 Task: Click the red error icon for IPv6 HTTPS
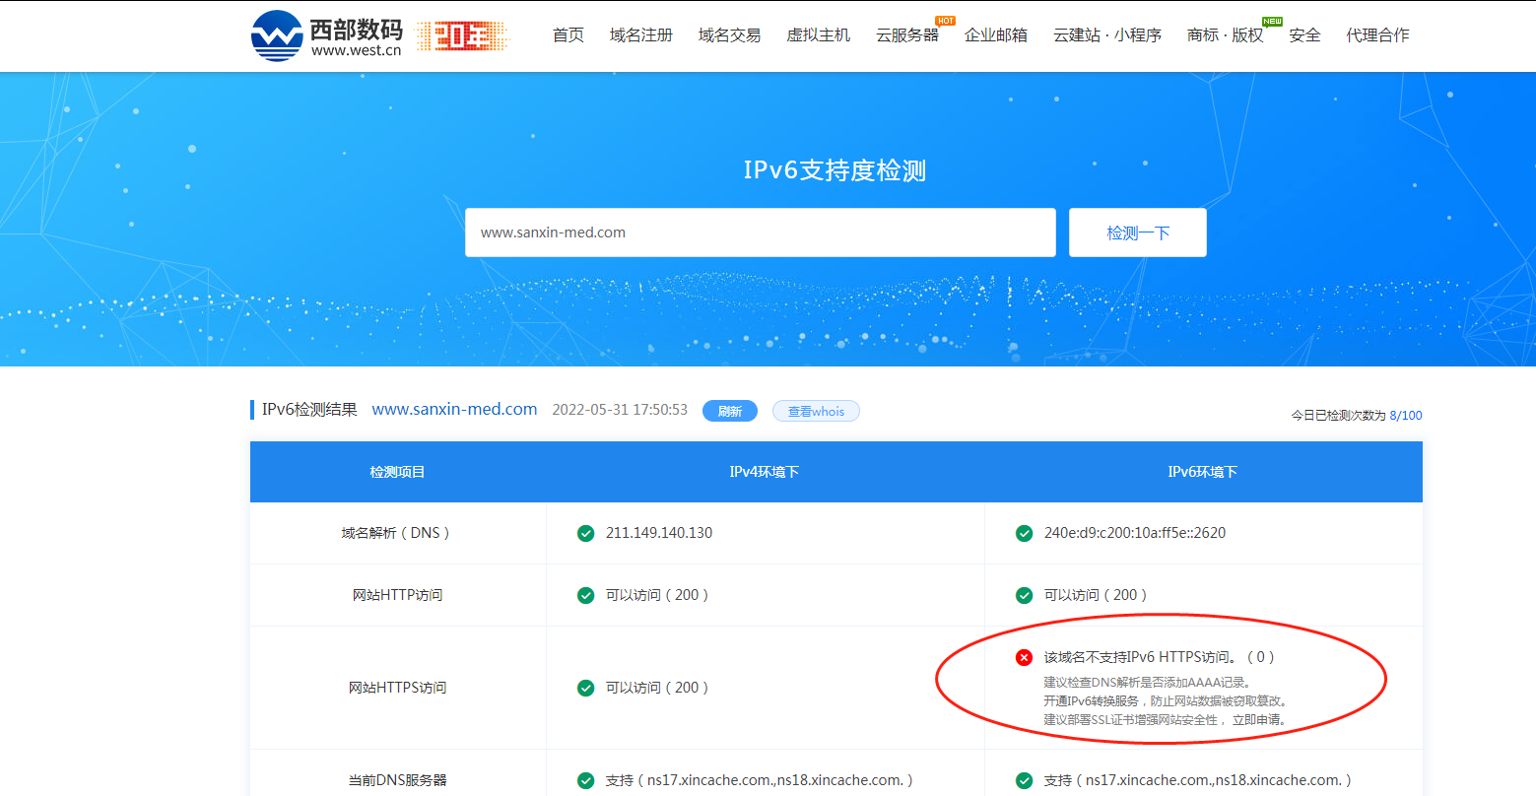tap(1023, 656)
